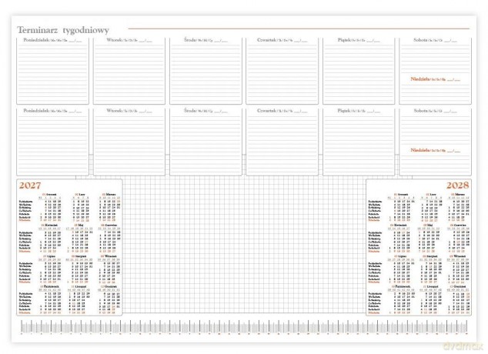Screen dimensions: 488x354
Task: Select the bottom-row Środa notes box
Action: tap(206, 142)
